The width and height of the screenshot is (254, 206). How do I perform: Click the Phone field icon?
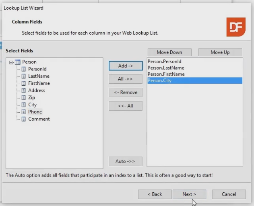coord(23,112)
